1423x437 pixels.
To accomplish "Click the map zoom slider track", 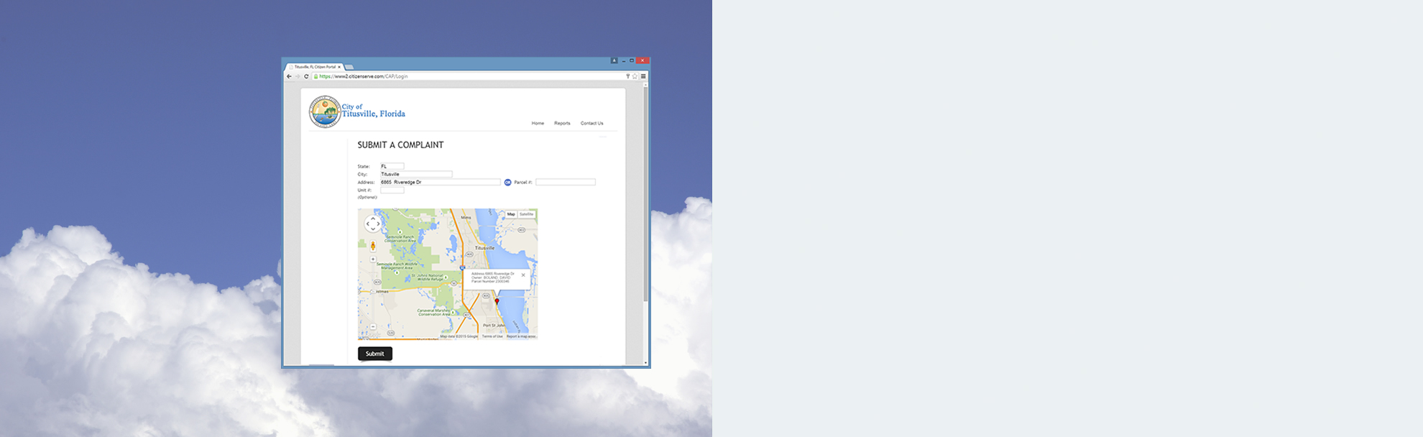I will coord(373,295).
